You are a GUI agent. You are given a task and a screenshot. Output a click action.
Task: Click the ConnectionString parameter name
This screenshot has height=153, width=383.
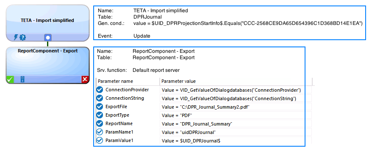click(x=125, y=98)
